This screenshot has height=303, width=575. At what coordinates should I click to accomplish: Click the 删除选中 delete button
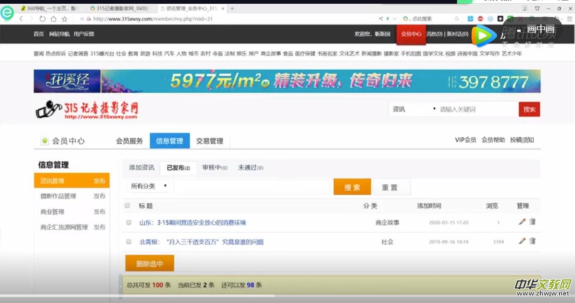tap(149, 263)
